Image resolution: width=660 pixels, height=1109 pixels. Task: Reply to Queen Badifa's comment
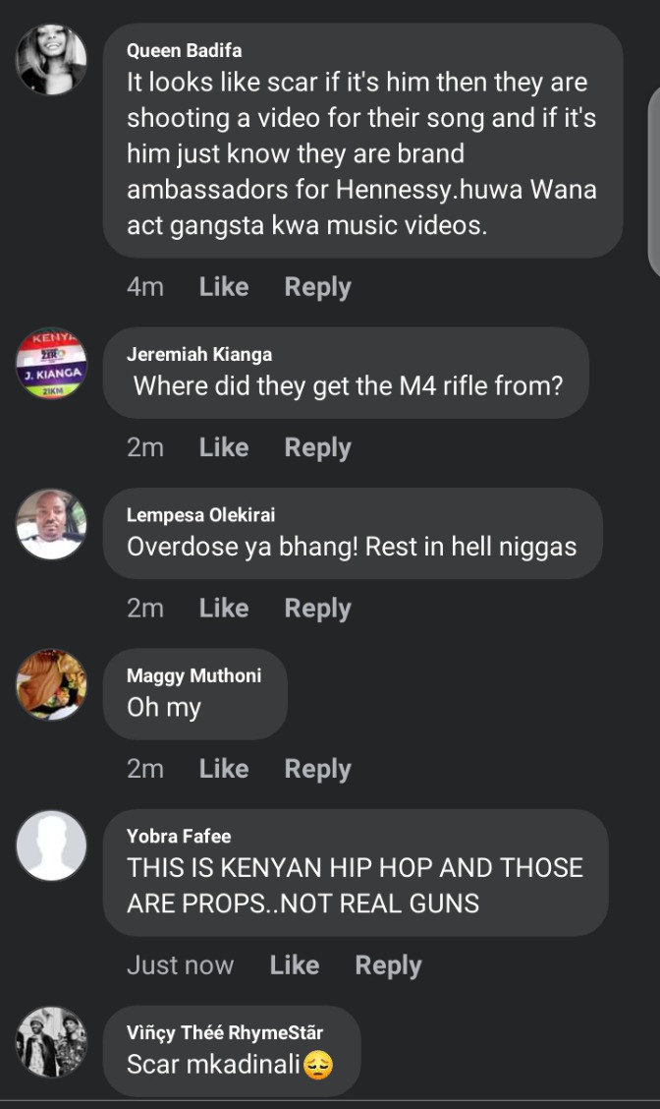318,288
